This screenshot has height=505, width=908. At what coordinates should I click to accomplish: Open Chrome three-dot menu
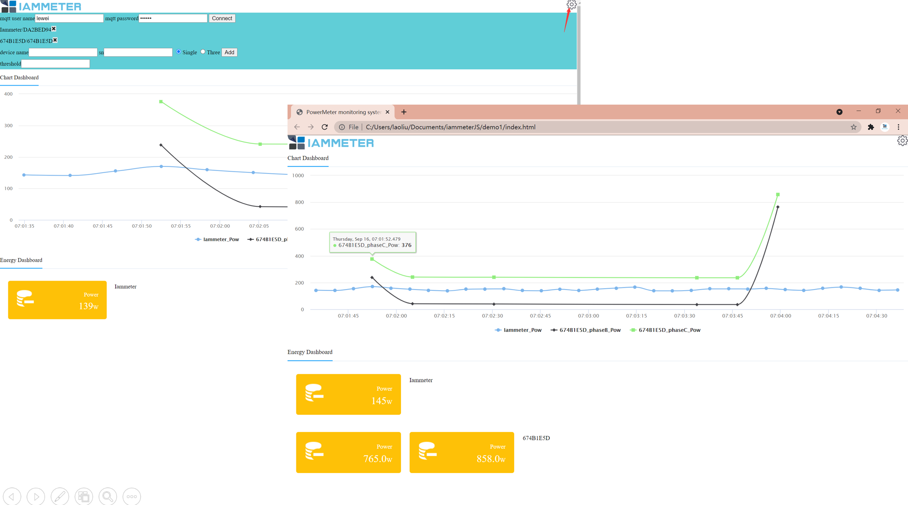pyautogui.click(x=898, y=127)
